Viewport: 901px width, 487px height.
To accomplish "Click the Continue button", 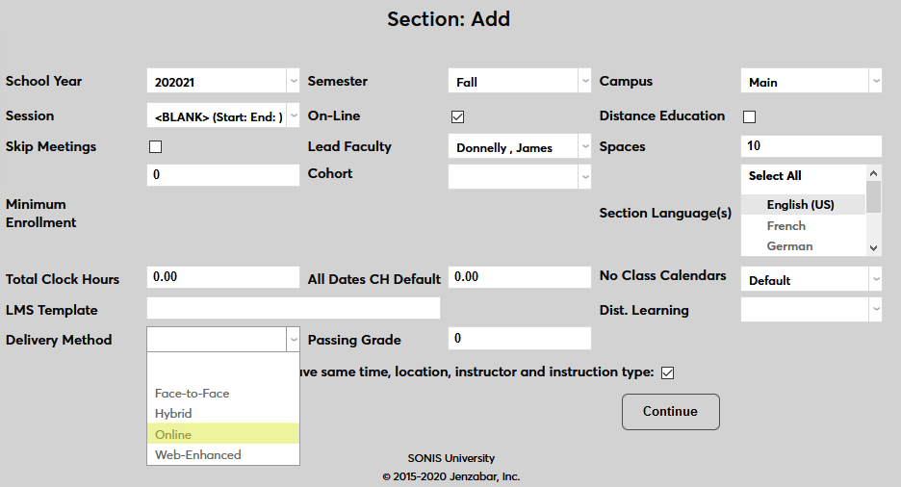I will point(670,412).
